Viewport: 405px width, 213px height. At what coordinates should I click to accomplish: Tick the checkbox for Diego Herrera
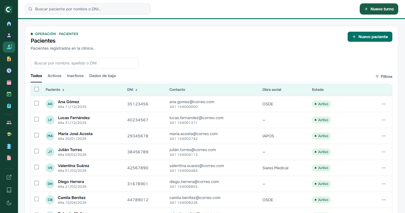(37, 183)
